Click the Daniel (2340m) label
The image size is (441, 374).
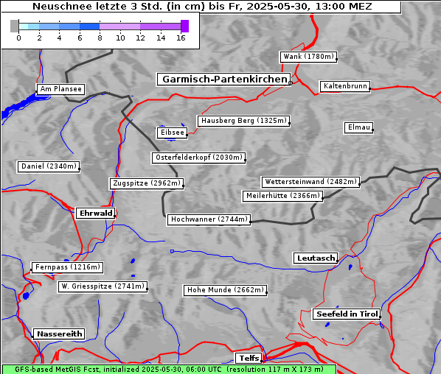pos(49,167)
